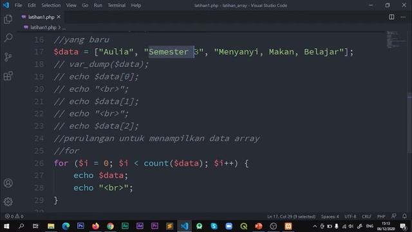Open File Explorer from taskbar

[x=51, y=226]
